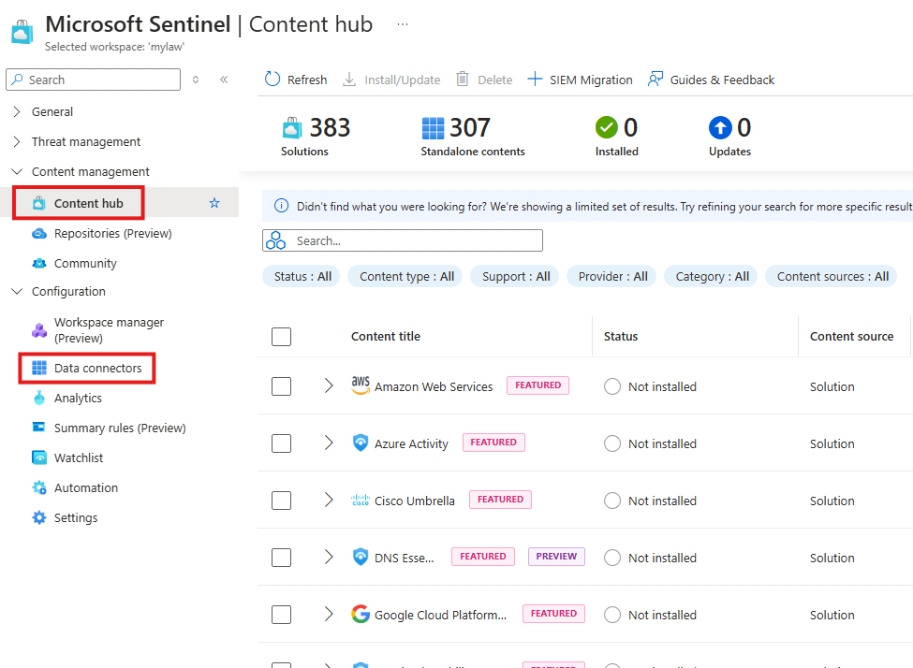Click the Google logo in Google Cloud row
The image size is (913, 668).
(x=361, y=614)
